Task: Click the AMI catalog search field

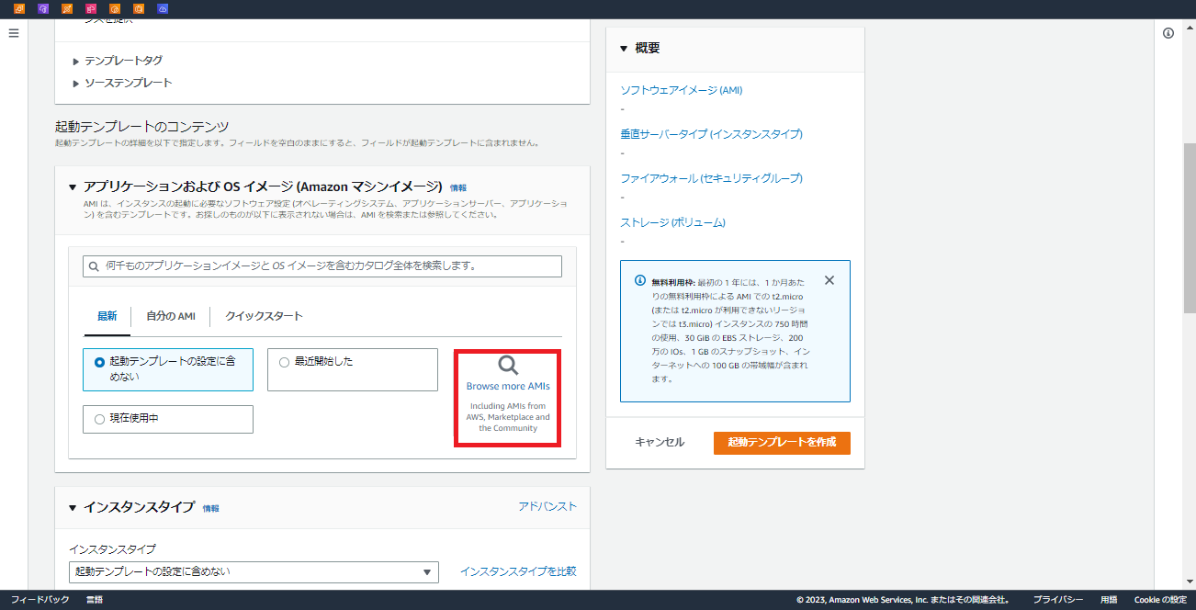Action: click(x=322, y=265)
